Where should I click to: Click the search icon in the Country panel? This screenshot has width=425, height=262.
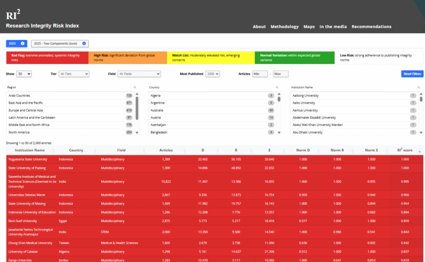point(277,87)
